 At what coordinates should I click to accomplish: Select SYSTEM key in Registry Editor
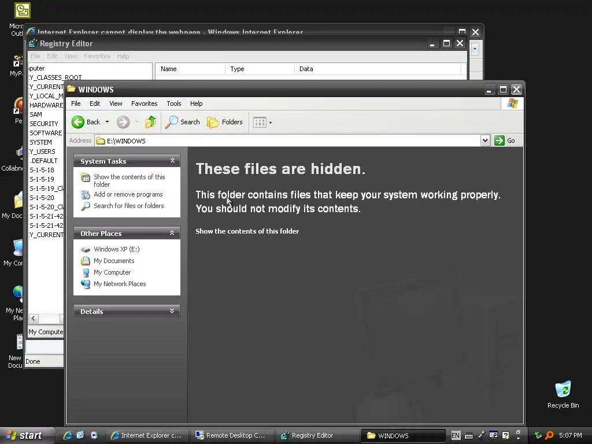point(41,142)
